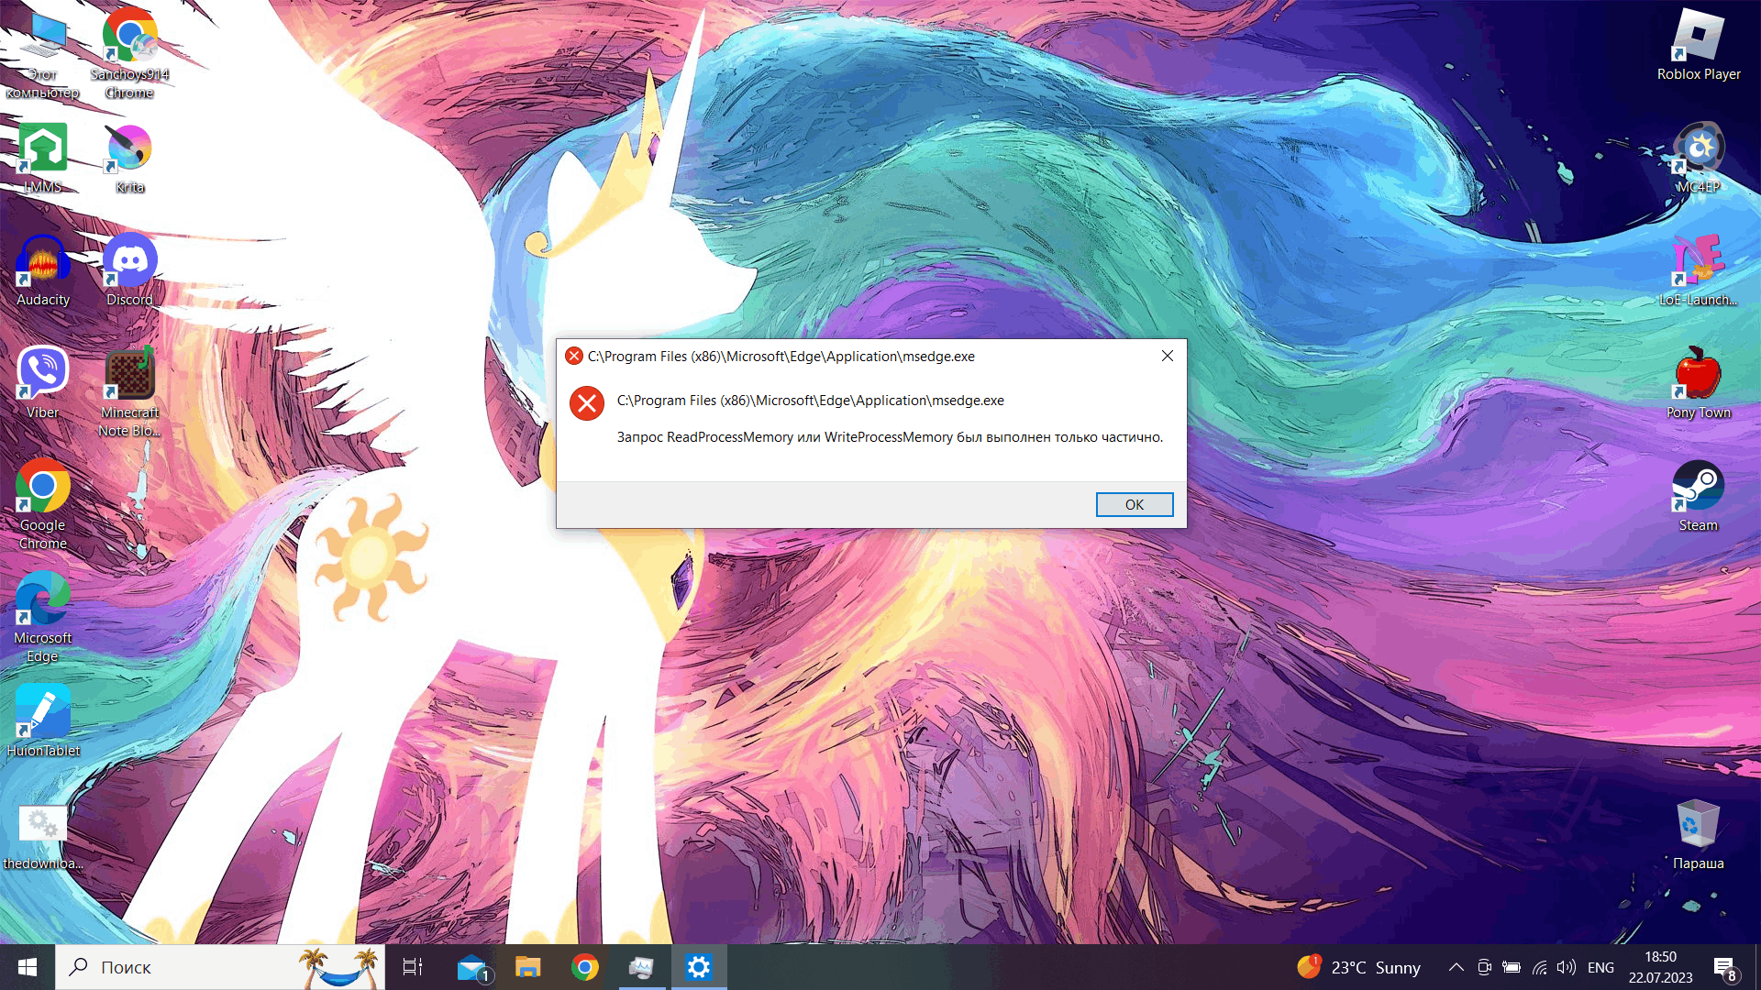
Task: Click the Start menu button
Action: point(27,967)
